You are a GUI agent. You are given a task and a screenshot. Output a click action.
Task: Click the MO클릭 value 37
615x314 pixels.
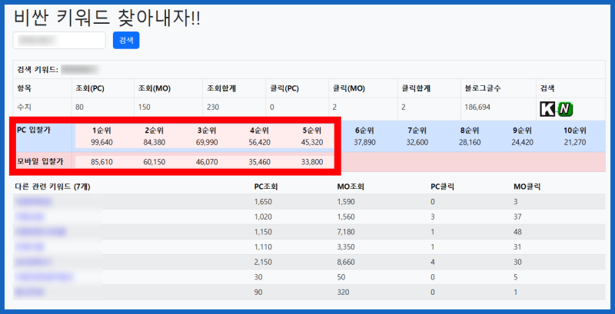tap(517, 216)
